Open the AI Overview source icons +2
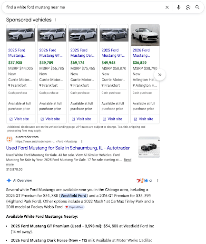 pyautogui.click(x=144, y=181)
